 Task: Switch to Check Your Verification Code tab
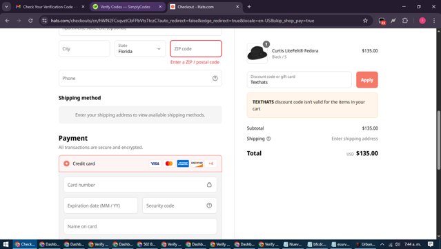click(50, 7)
